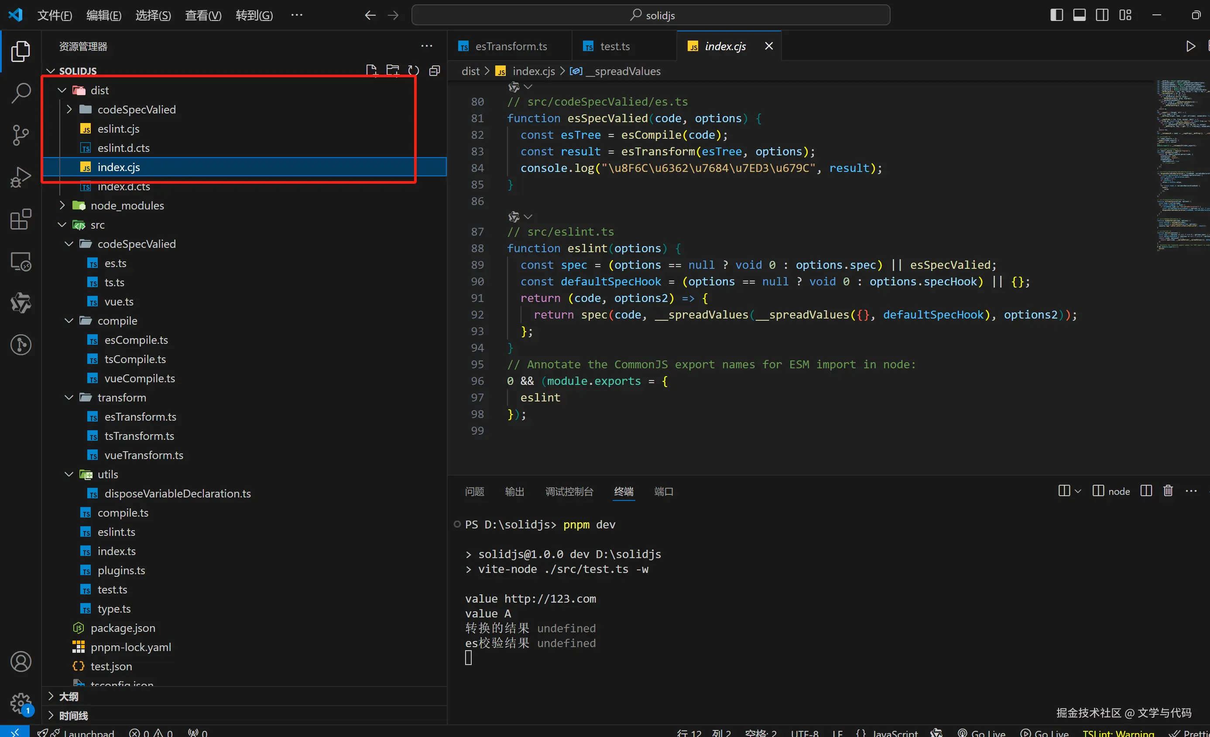Open esCompile.ts in the file tree
1210x737 pixels.
tap(136, 340)
